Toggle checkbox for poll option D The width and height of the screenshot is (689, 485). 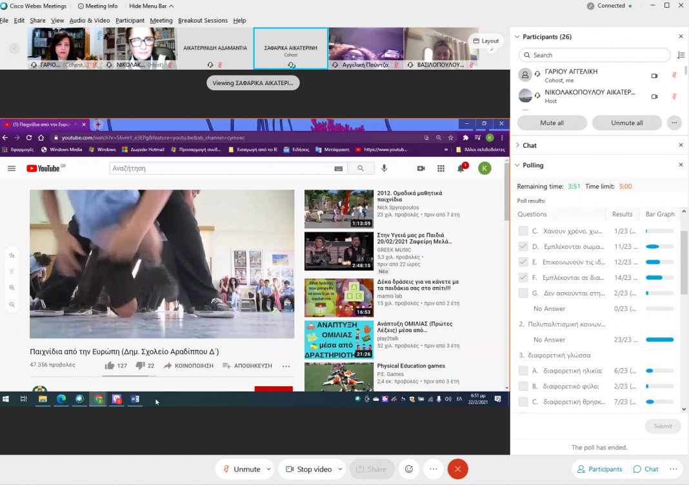[523, 246]
